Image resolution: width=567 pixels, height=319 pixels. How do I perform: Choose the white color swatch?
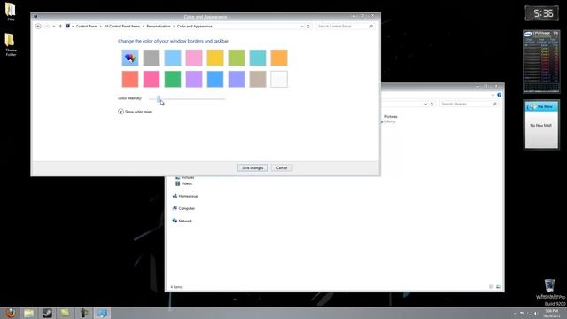tap(279, 79)
